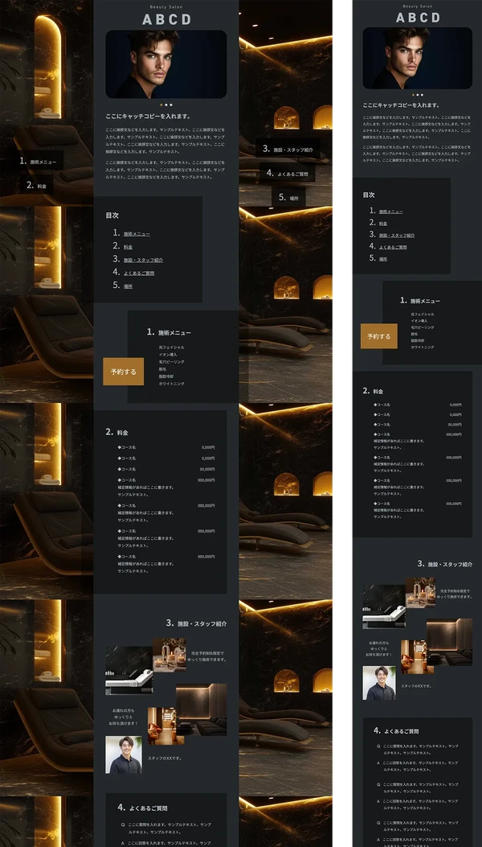Jump to 2. 料金 in left side navigation
Screen dimensions: 482x847
(x=36, y=186)
